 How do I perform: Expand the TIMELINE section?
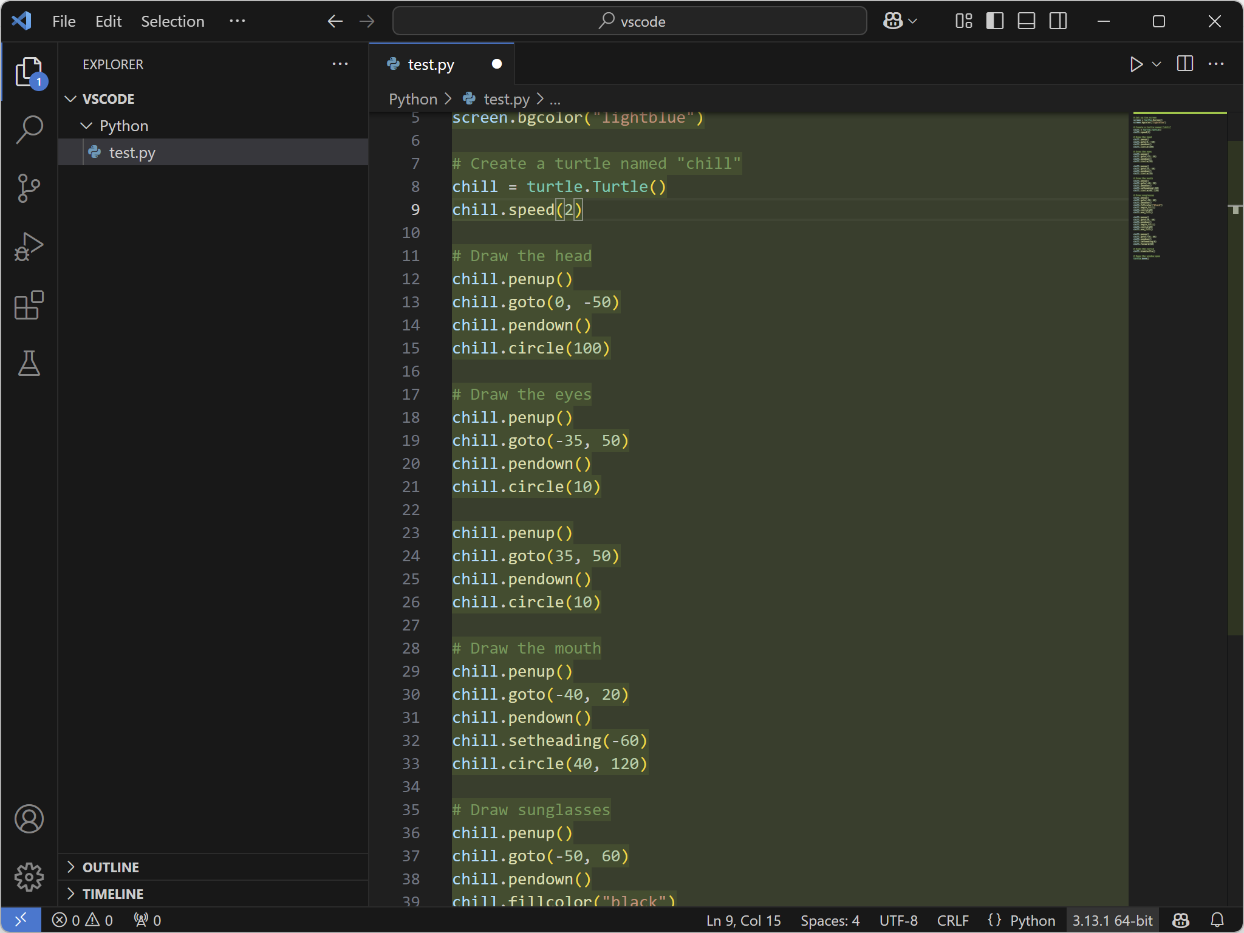pos(113,894)
